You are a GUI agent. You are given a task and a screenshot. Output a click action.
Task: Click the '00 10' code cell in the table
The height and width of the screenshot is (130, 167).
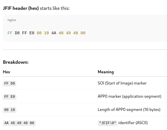10,110
